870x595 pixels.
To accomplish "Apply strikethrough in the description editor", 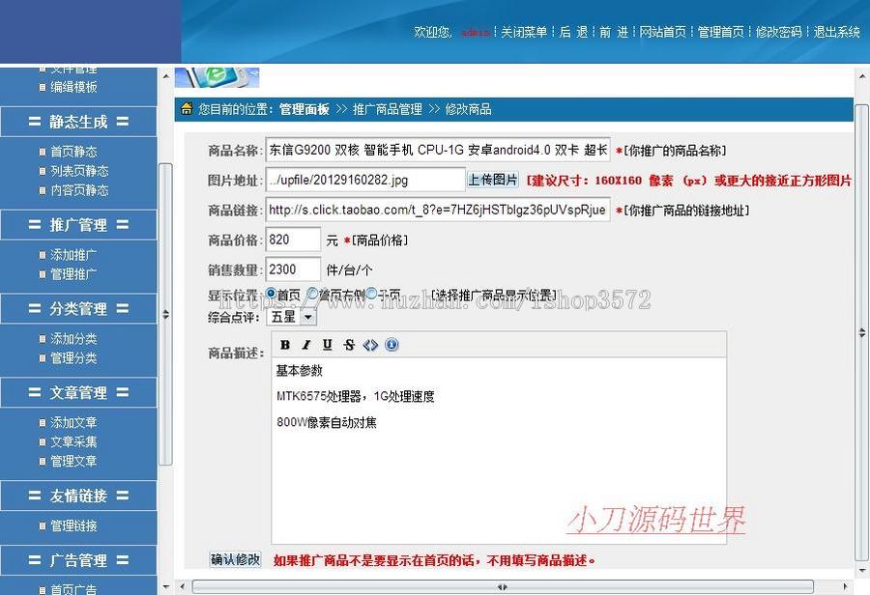I will click(x=348, y=344).
